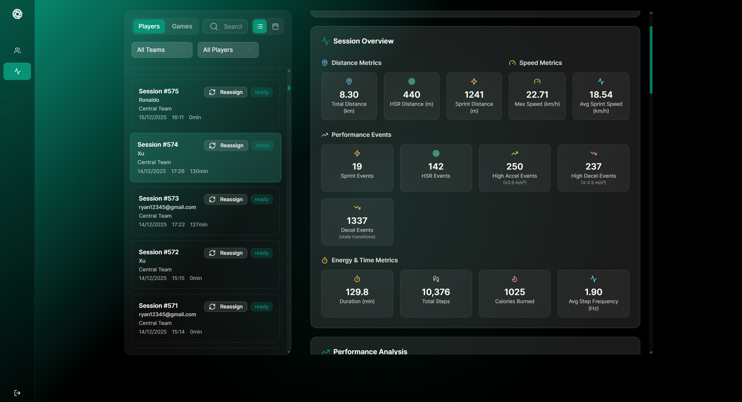The width and height of the screenshot is (742, 402).
Task: Click the Session Overview waveform icon
Action: point(325,41)
